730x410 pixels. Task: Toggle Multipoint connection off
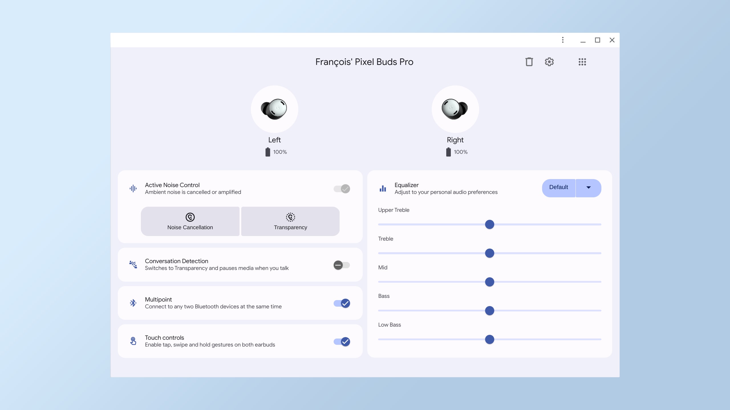(x=341, y=303)
